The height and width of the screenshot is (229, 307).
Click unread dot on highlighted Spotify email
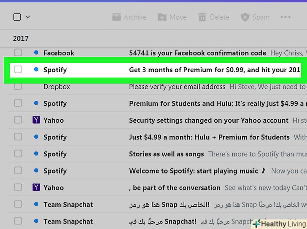36,69
